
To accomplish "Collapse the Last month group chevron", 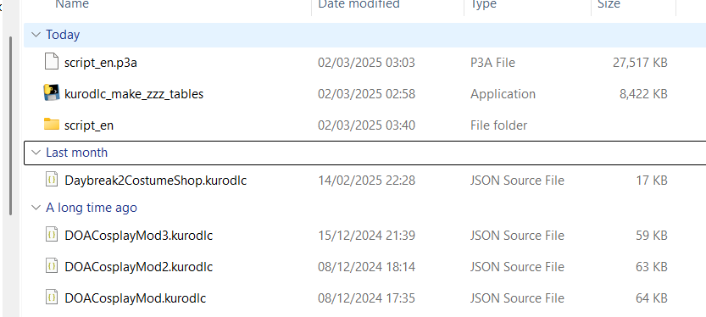I will point(36,153).
